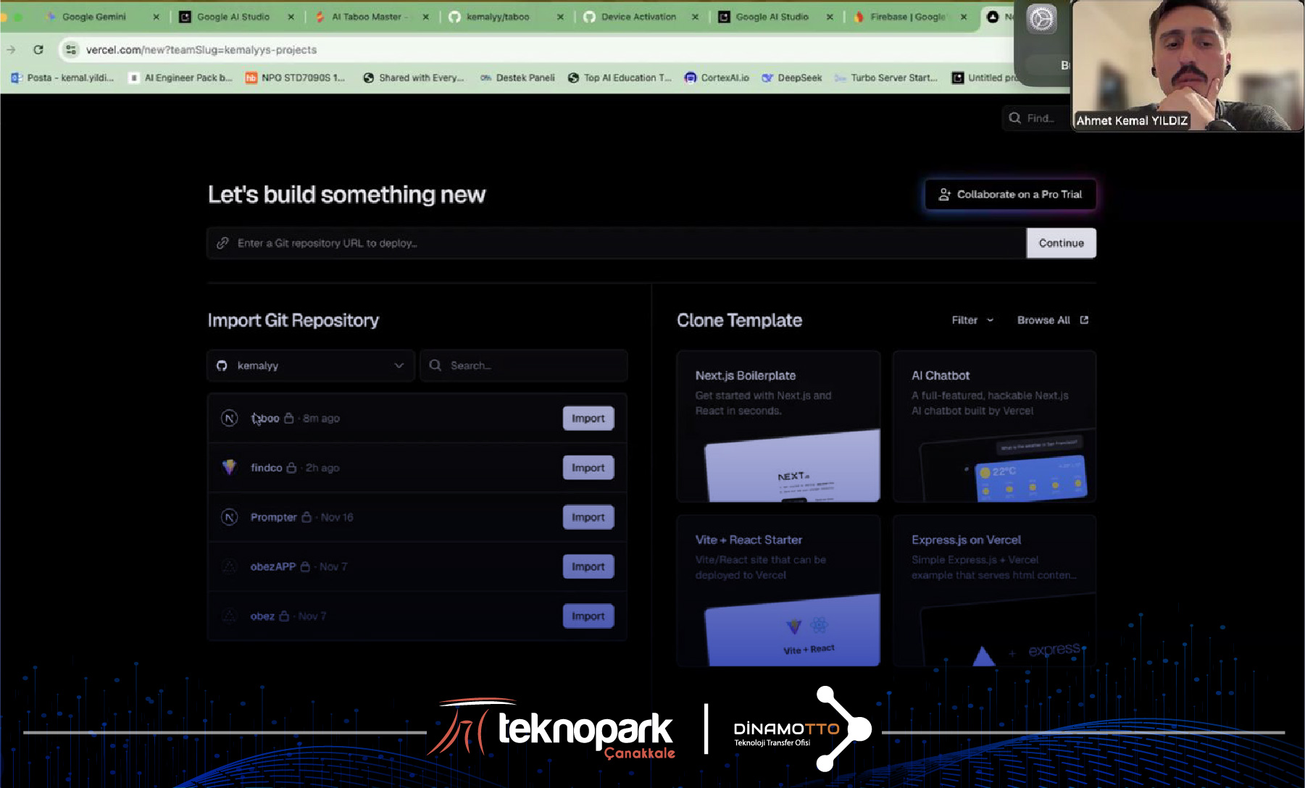
Task: Import the Prompter repository
Action: click(x=588, y=517)
